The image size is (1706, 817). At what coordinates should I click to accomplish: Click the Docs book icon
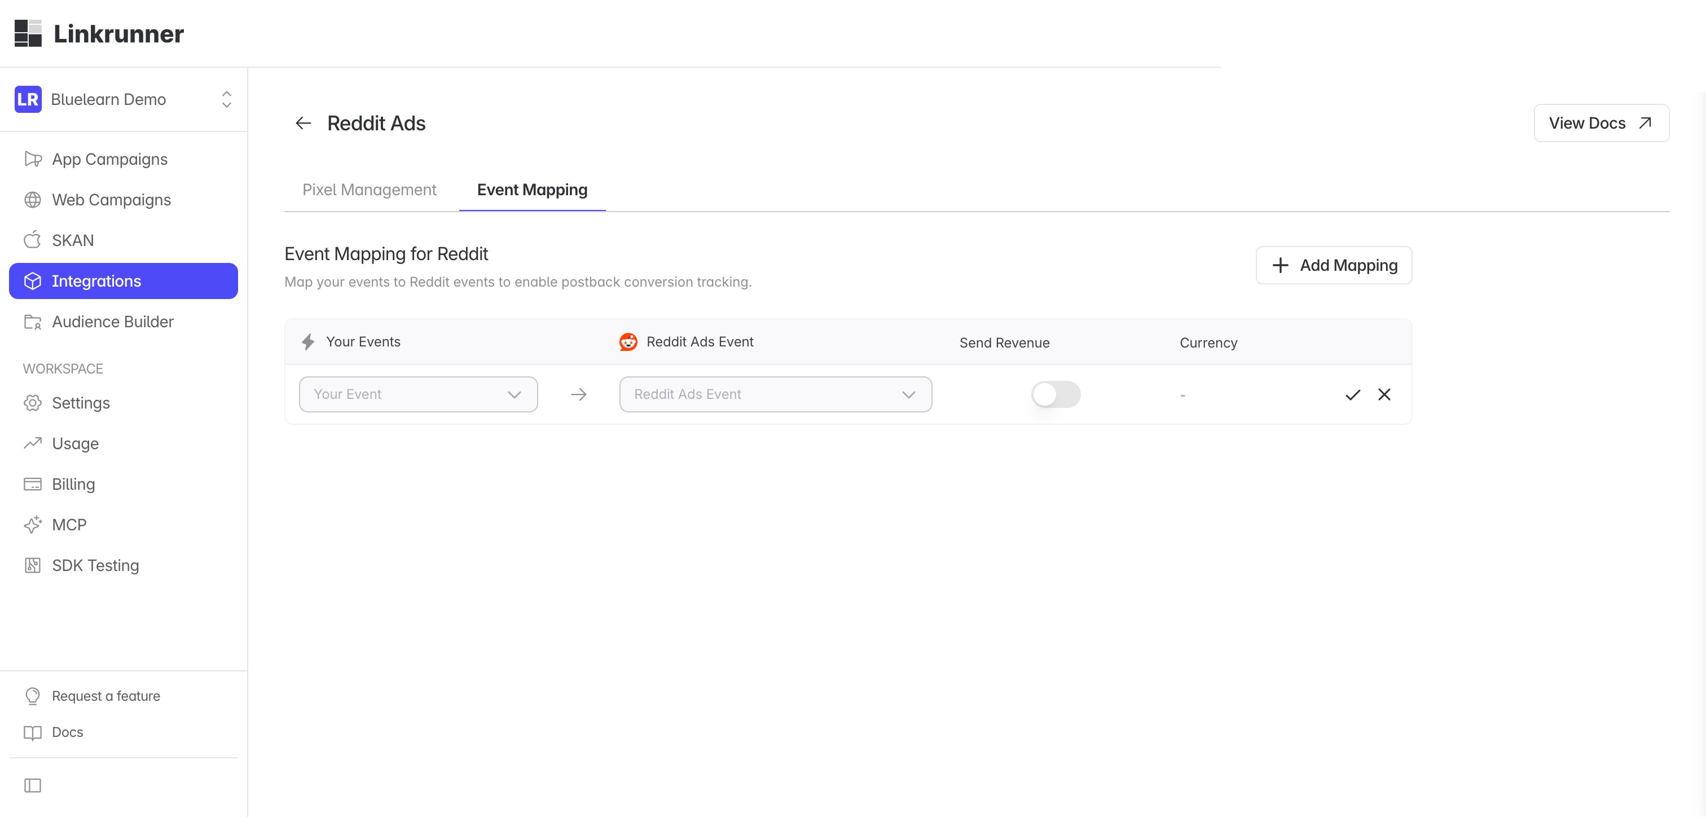(x=33, y=733)
